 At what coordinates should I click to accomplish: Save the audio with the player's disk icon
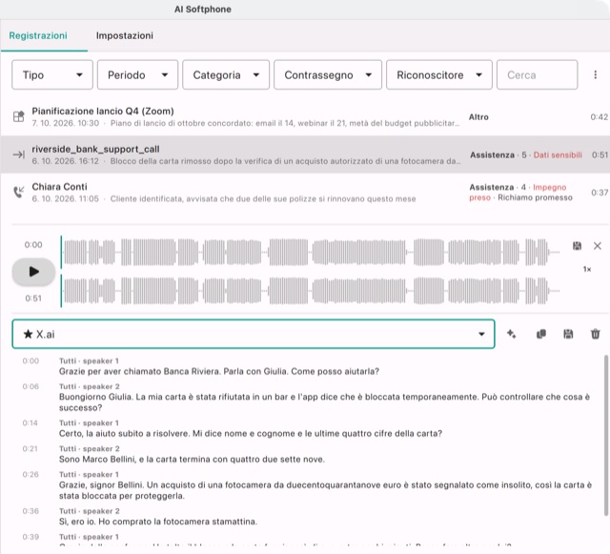click(x=577, y=246)
